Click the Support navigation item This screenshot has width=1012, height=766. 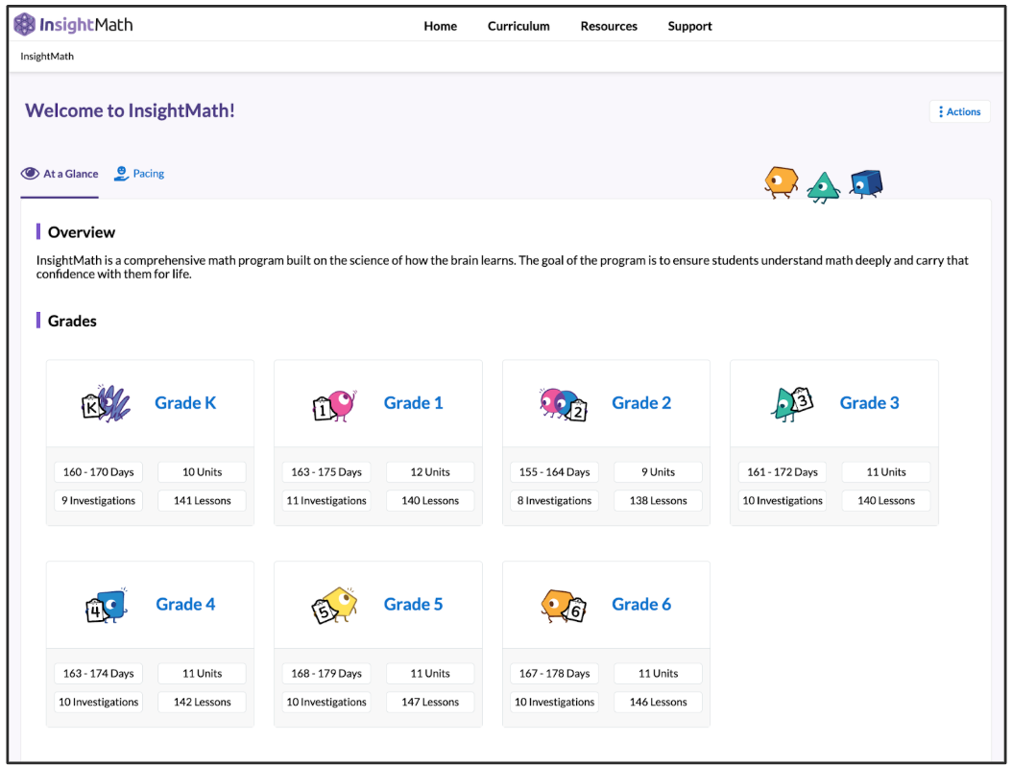(x=689, y=26)
